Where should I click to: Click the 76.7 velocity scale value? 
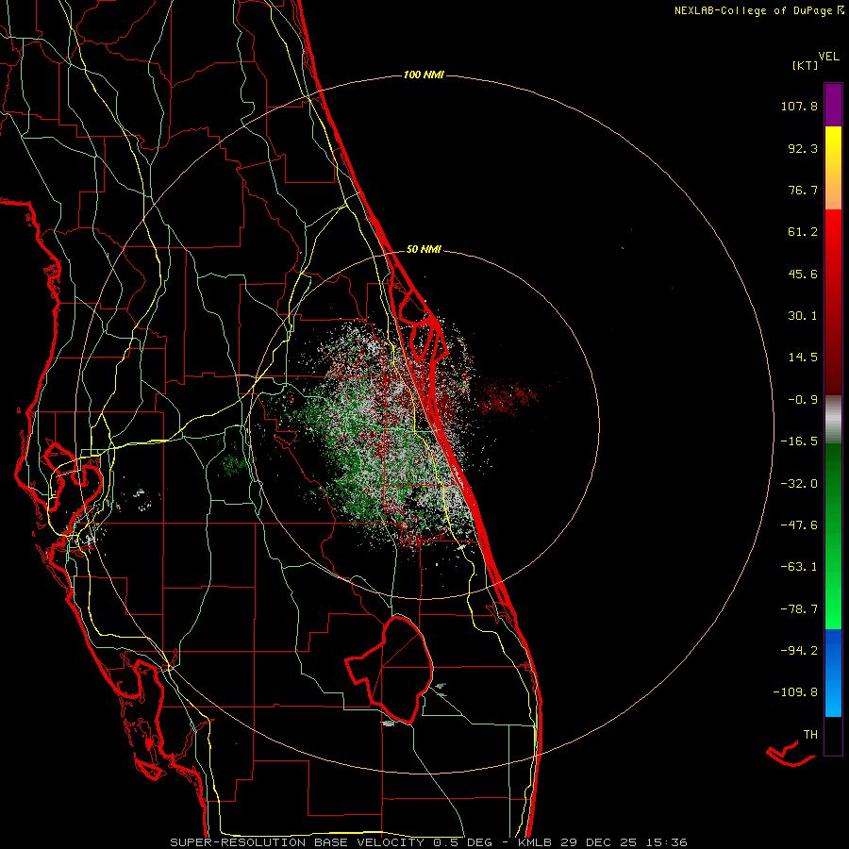(803, 190)
